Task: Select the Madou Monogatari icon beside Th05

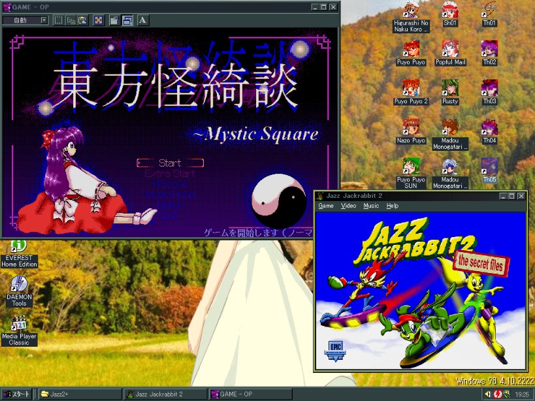Action: 450,174
